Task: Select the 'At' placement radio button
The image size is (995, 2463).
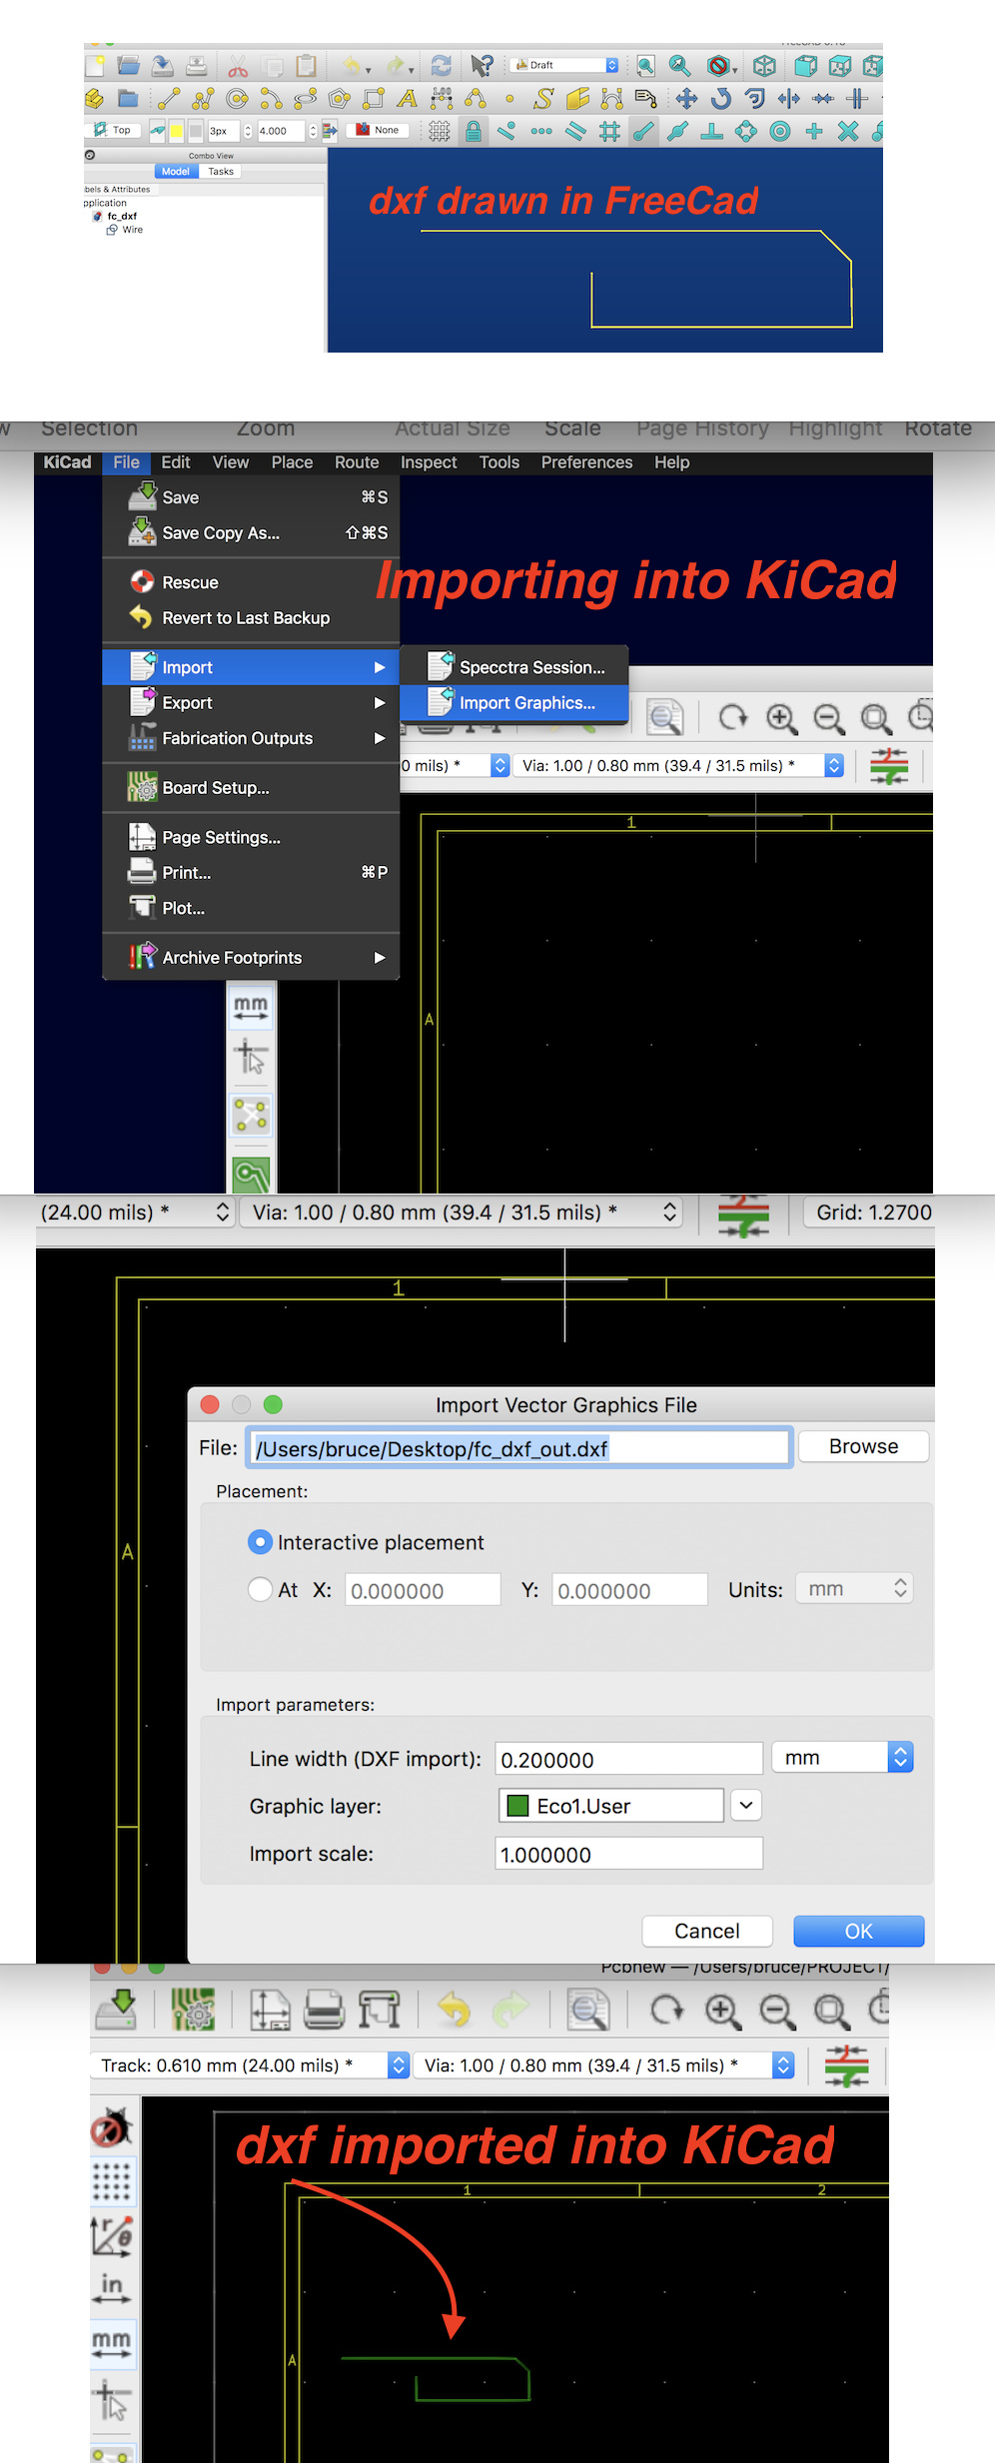Action: [260, 1589]
